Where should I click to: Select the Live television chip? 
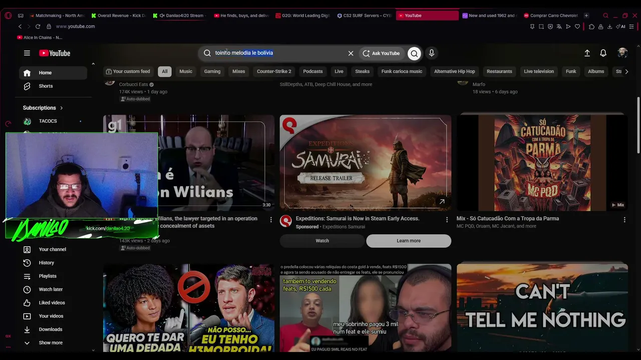539,71
